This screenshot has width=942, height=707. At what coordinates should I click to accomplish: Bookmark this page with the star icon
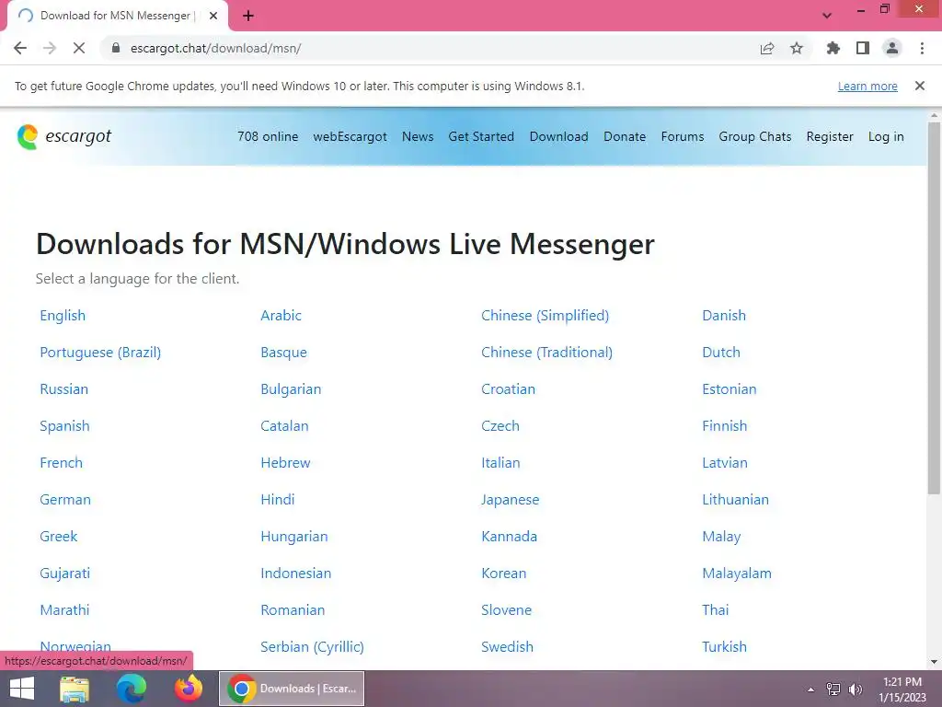pos(797,48)
